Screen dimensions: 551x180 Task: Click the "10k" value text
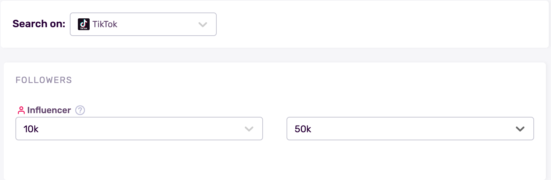(x=31, y=129)
